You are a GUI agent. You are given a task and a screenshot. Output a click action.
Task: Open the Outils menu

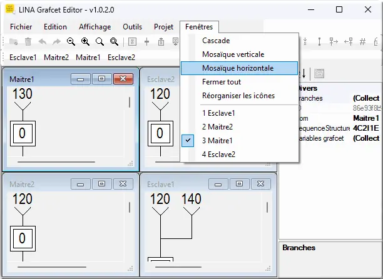(x=133, y=27)
